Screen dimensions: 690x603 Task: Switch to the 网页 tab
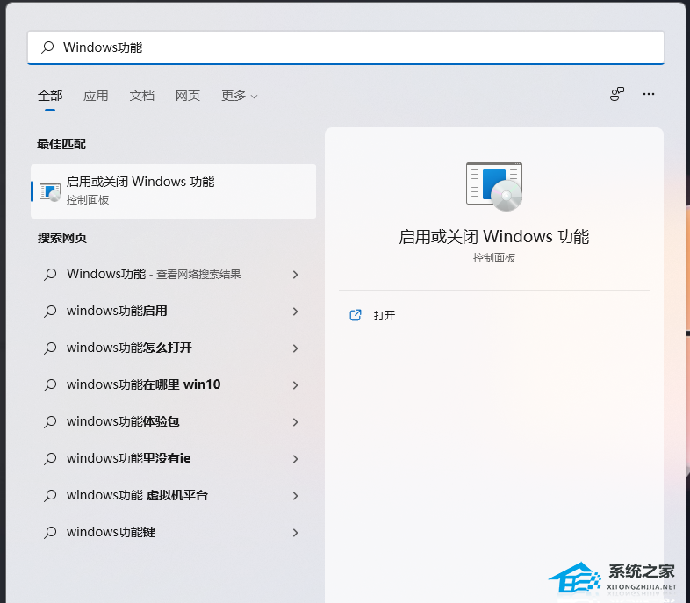coord(188,96)
